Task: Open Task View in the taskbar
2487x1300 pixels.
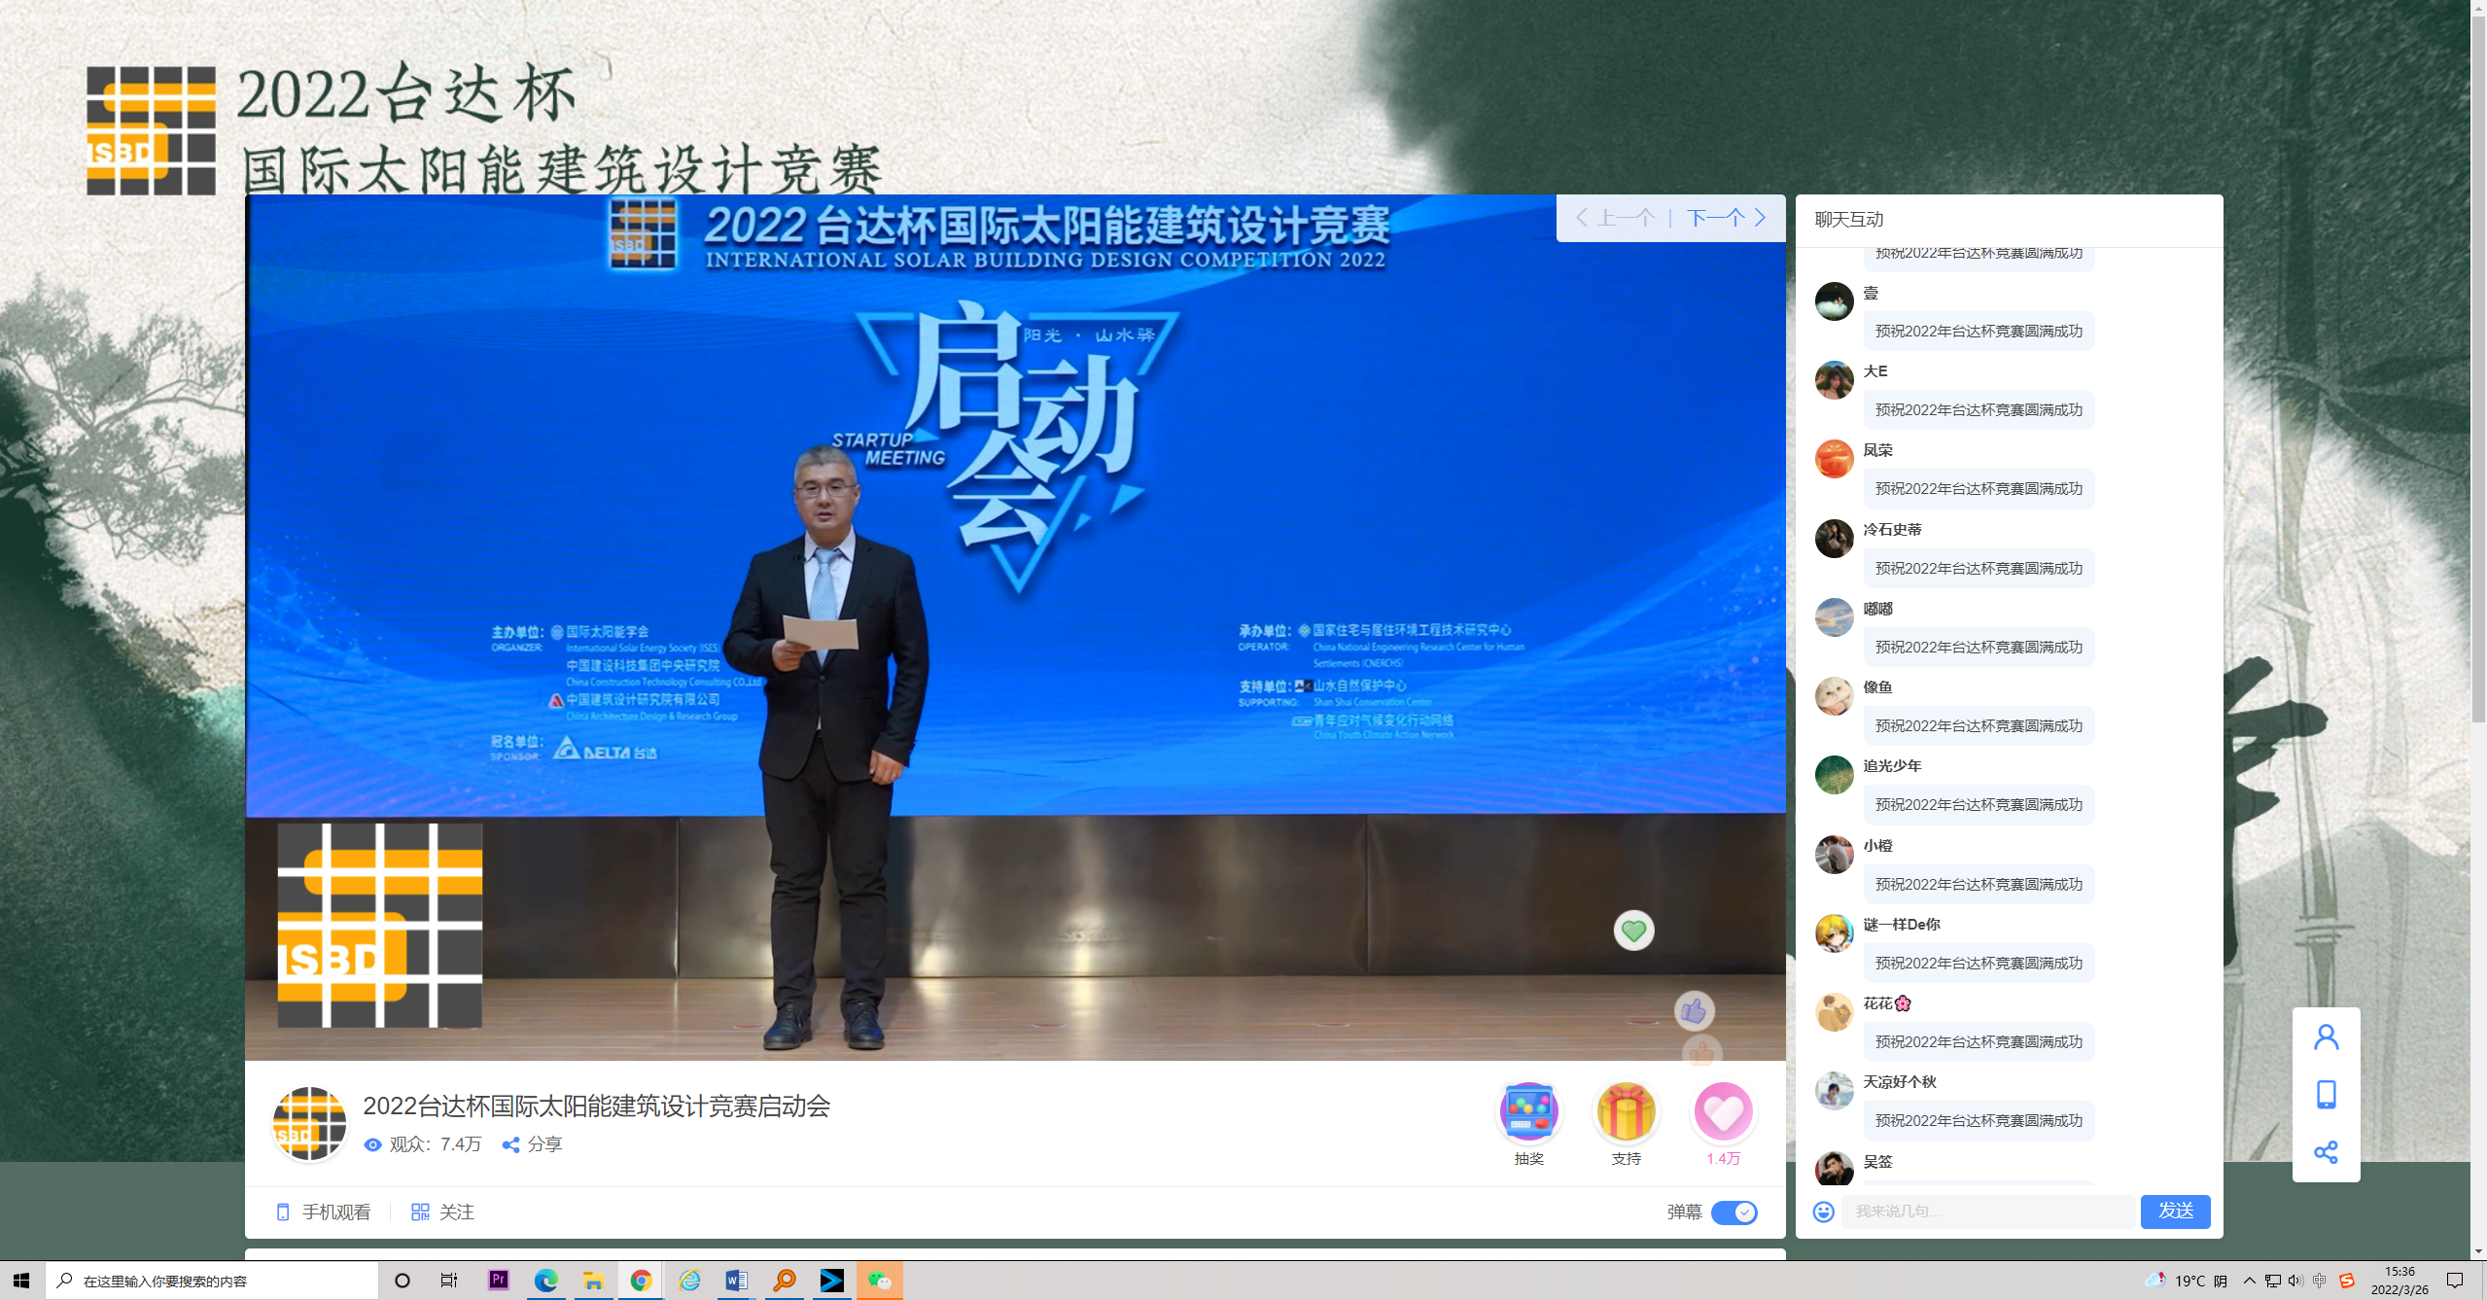Action: (x=449, y=1281)
